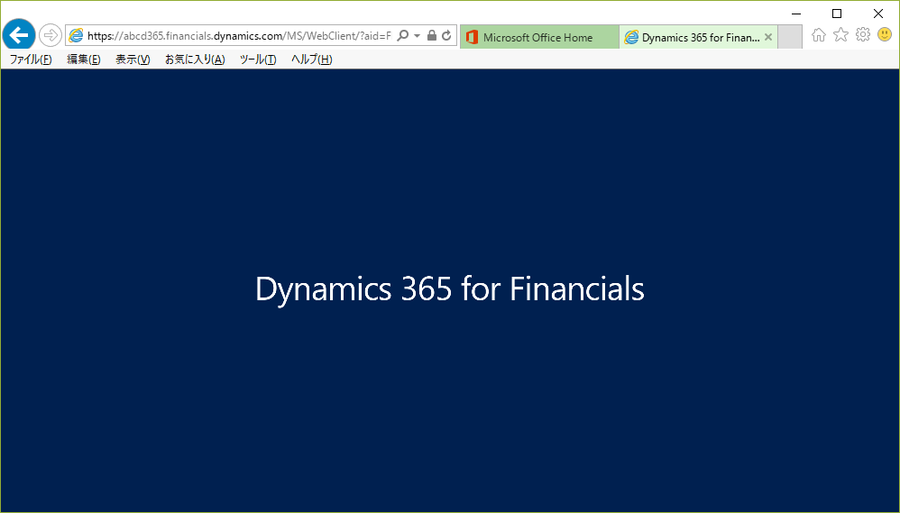Open the address bar autocomplete dropdown arrow
900x513 pixels.
pyautogui.click(x=418, y=35)
